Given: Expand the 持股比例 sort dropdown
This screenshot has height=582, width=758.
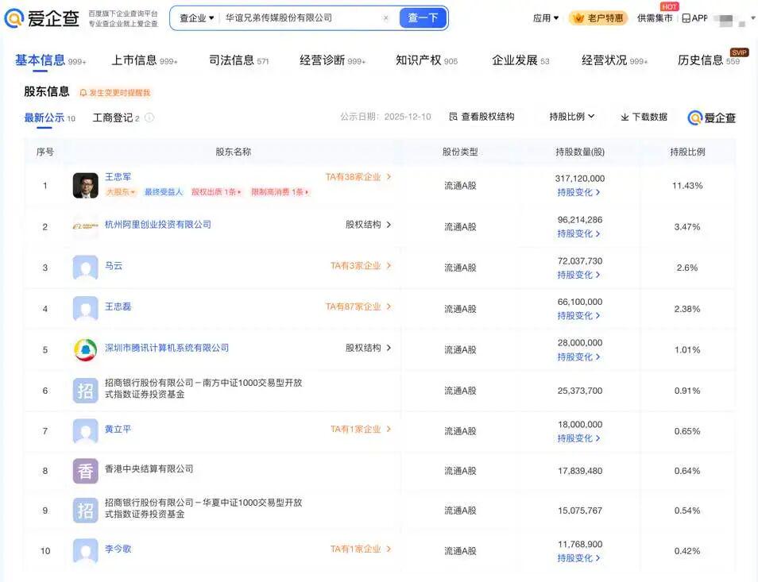Looking at the screenshot, I should pos(571,117).
